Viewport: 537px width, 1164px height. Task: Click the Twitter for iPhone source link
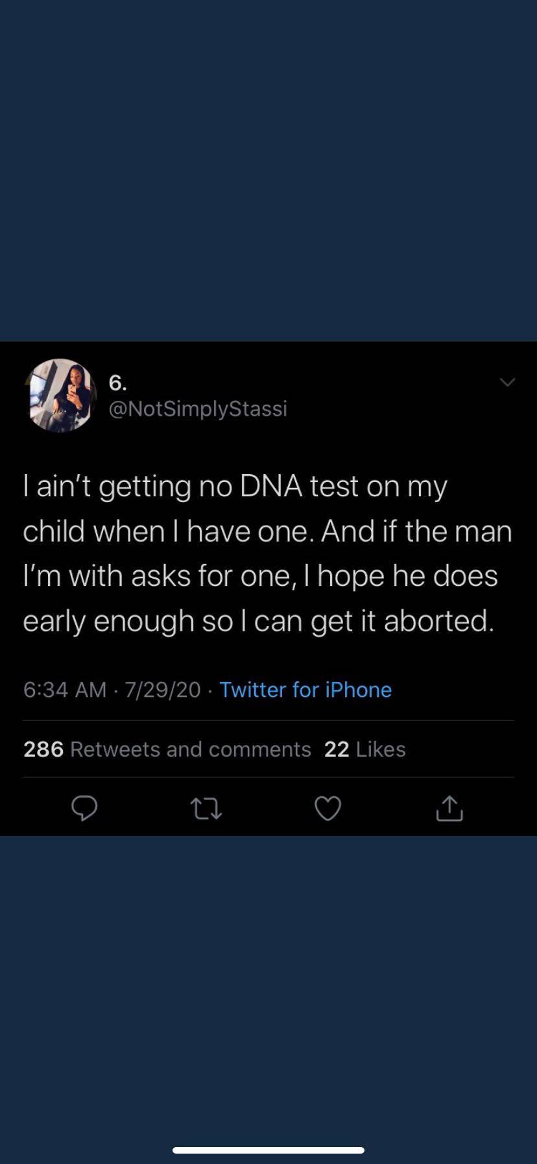305,689
